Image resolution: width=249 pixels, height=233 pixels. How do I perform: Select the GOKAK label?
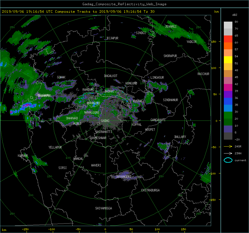pyautogui.click(x=61, y=77)
